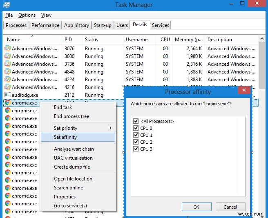Image resolution: width=268 pixels, height=218 pixels.
Task: Click icon of AdvancedWindows PID 3736 row
Action: pyautogui.click(x=7, y=64)
